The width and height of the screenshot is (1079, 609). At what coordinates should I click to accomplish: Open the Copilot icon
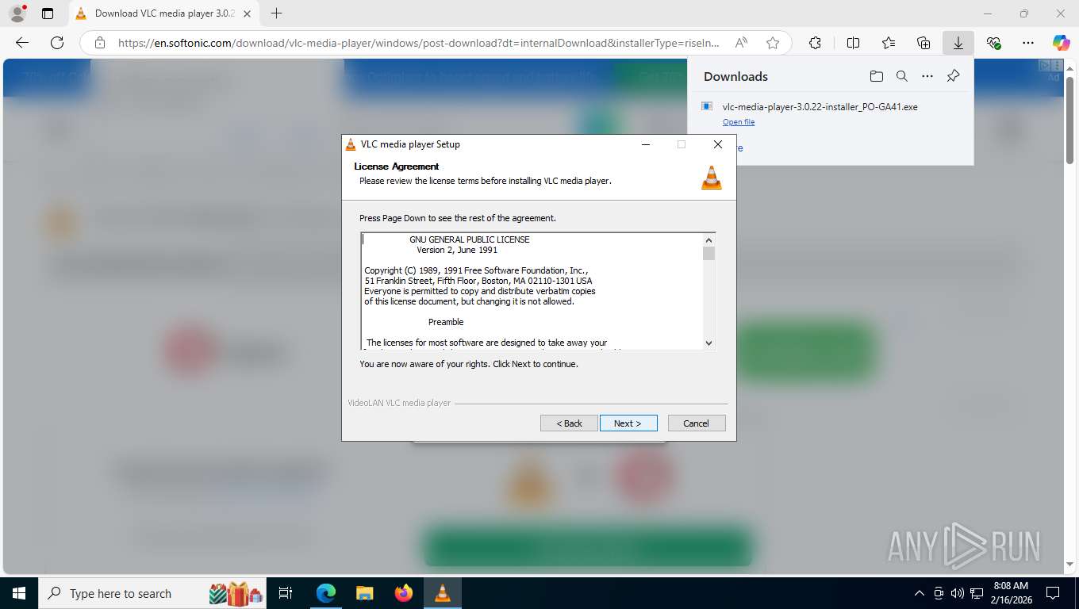pos(1062,44)
